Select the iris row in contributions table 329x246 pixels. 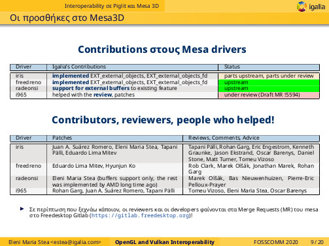click(x=165, y=76)
